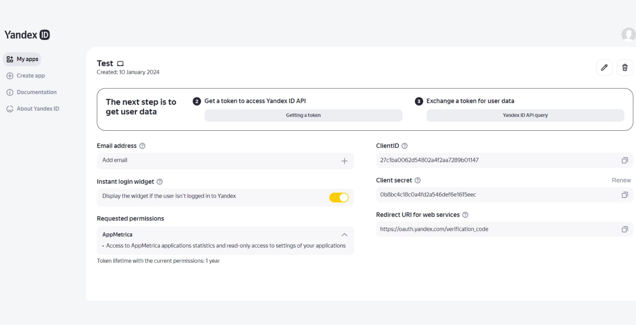636x325 pixels.
Task: Click the Yandex ID API query button
Action: point(525,115)
